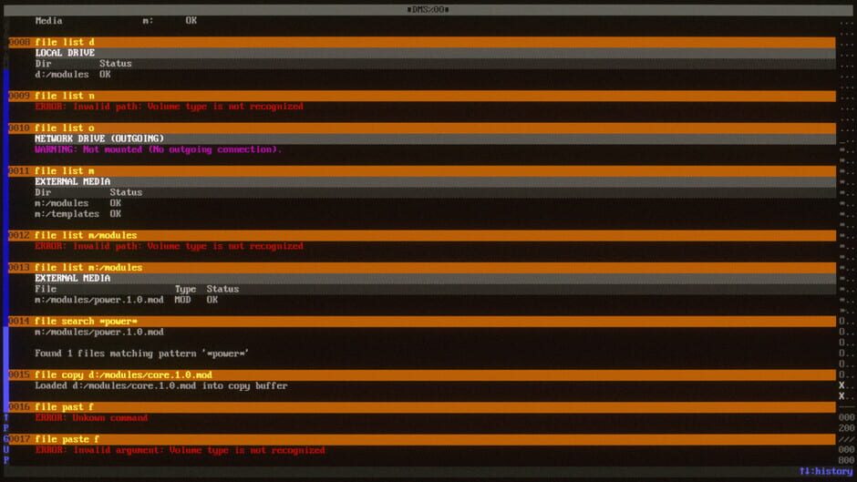Select command 0008 'file list d'

pyautogui.click(x=64, y=42)
